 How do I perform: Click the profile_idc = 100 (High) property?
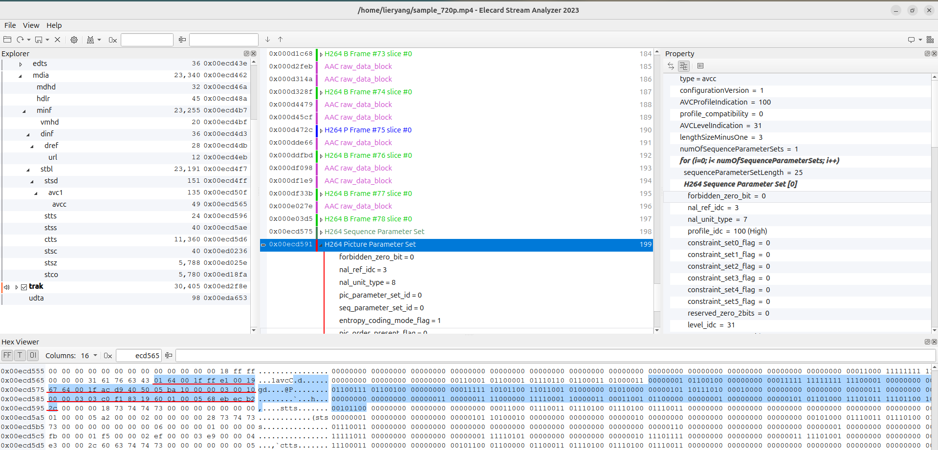point(727,231)
